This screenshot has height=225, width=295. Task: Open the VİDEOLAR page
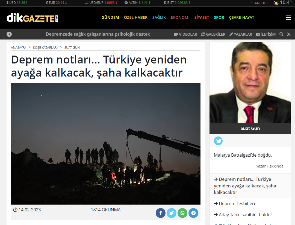pos(185,34)
